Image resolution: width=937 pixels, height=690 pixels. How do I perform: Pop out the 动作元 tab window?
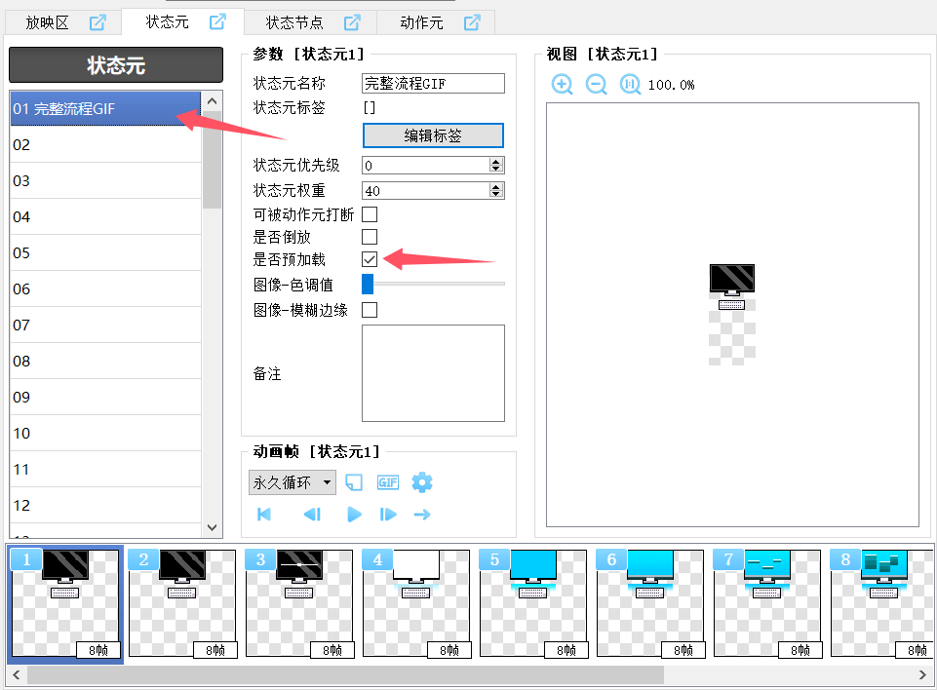coord(472,22)
